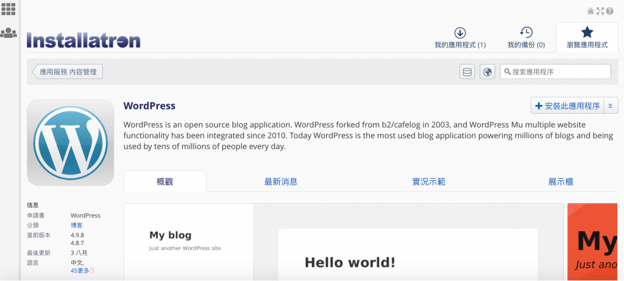Select the 瀏覽應用程式 tab

point(587,38)
